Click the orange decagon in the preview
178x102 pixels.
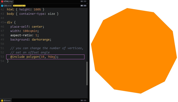134,51
